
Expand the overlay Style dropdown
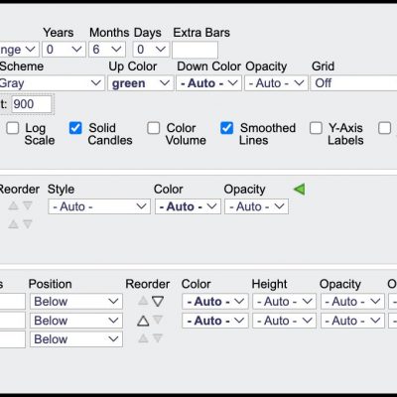coord(99,206)
